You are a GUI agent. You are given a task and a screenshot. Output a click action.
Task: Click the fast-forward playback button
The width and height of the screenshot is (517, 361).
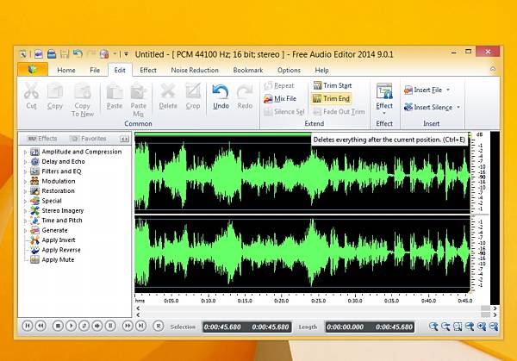(128, 326)
